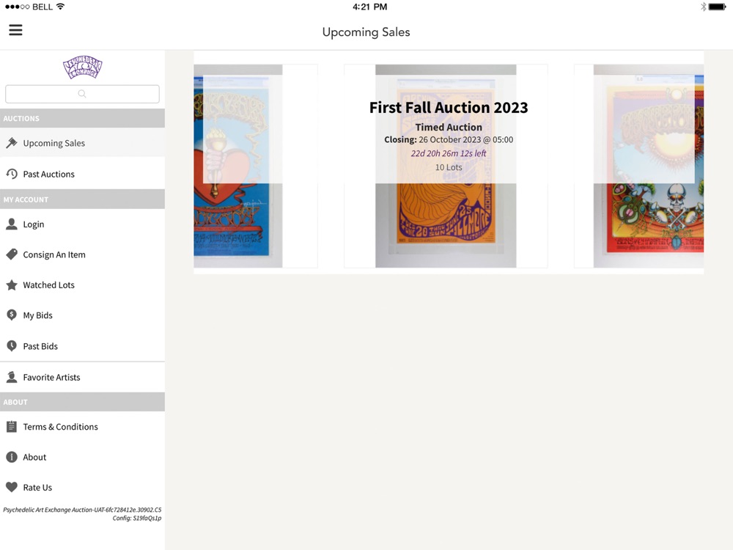Tap the star icon for Watched Lots

(x=12, y=285)
